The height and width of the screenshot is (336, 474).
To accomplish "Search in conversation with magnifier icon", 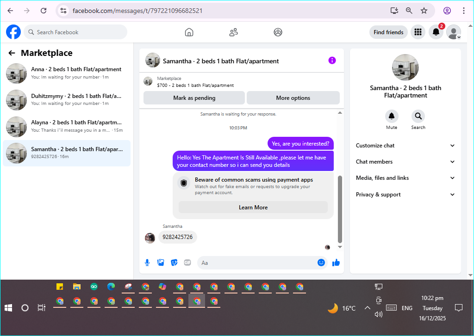I will (x=418, y=116).
